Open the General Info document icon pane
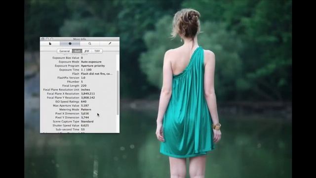Viewport: 316px width, 178px height. 50,44
